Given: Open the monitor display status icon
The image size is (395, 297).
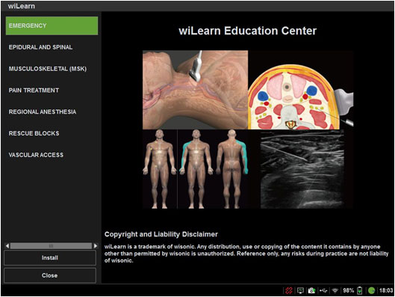Looking at the screenshot, I should [300, 290].
